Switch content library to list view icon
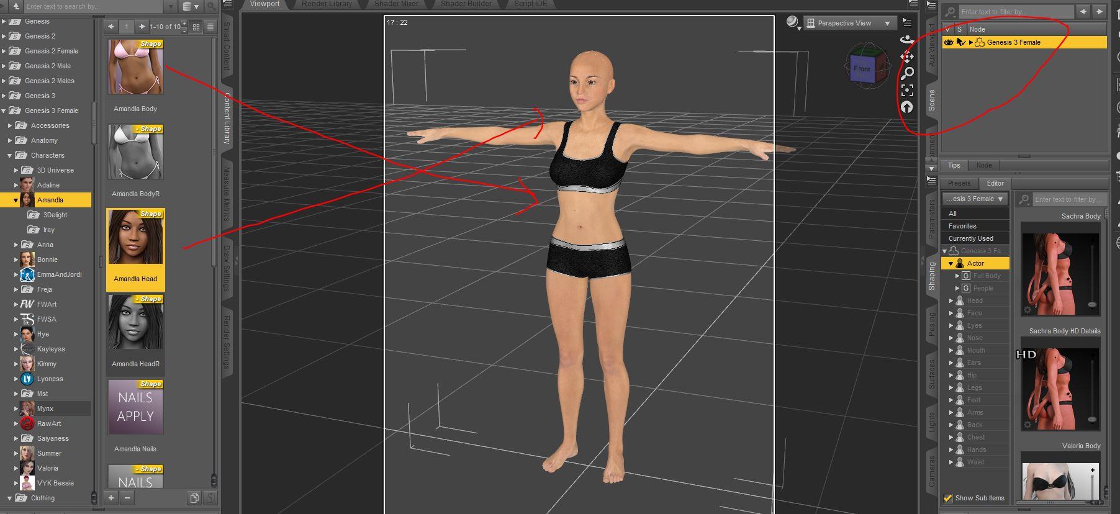This screenshot has width=1120, height=514. [x=210, y=27]
